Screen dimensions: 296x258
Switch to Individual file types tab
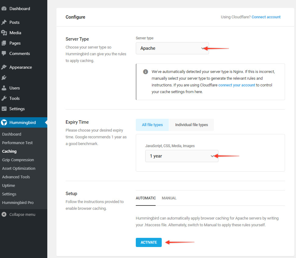tap(191, 125)
